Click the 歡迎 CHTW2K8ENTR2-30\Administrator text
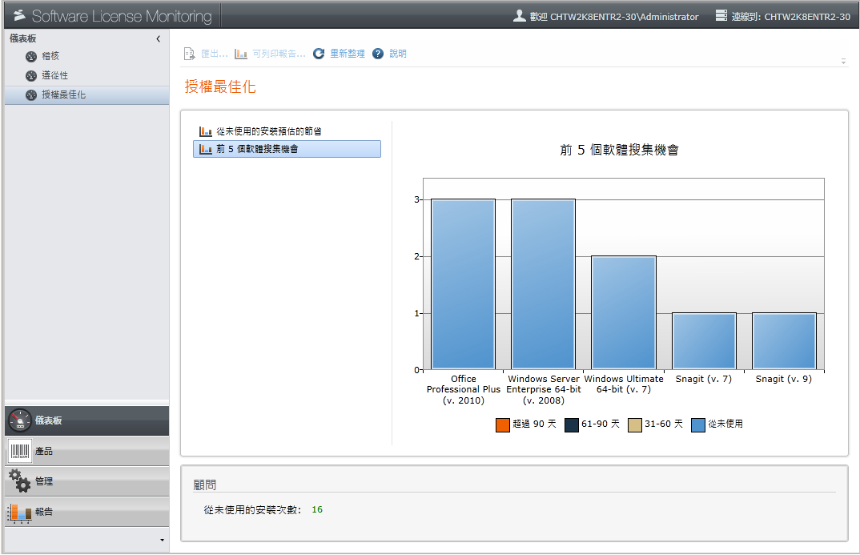860x555 pixels. 613,17
